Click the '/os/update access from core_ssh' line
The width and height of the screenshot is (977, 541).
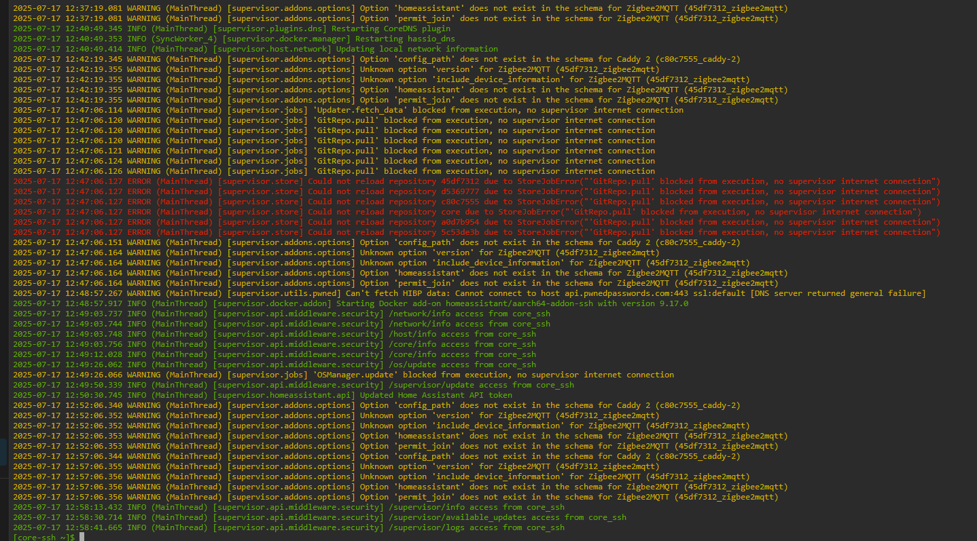[274, 365]
